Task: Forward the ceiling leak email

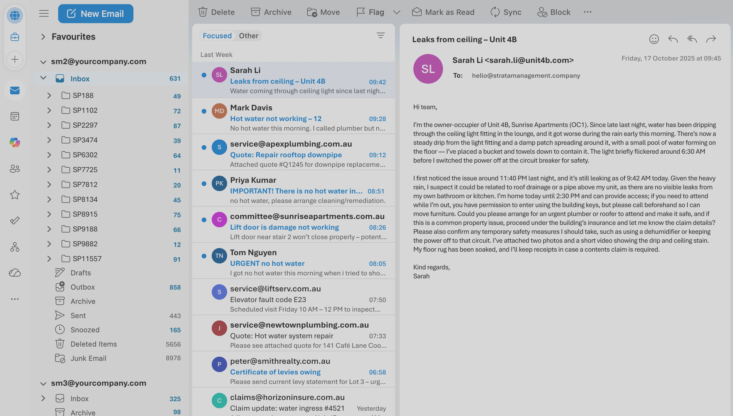Action: pyautogui.click(x=711, y=39)
